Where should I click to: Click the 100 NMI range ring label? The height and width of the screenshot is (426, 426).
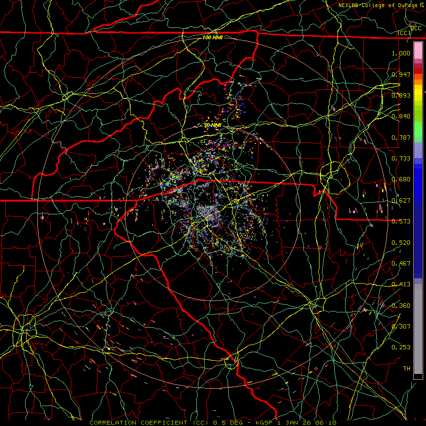pos(213,37)
